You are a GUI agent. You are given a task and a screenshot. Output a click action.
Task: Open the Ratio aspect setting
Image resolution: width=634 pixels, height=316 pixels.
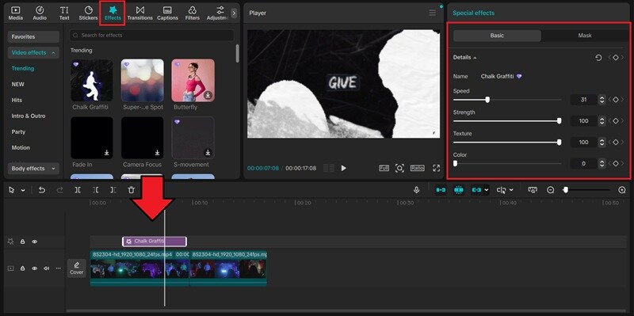click(418, 168)
